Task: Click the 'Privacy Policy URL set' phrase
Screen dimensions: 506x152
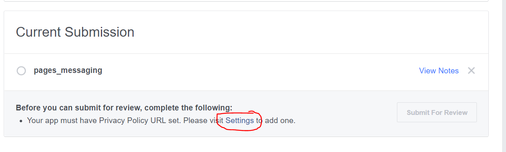Action: pyautogui.click(x=141, y=120)
